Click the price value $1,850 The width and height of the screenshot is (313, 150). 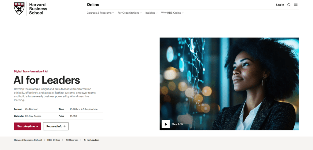pos(73,116)
